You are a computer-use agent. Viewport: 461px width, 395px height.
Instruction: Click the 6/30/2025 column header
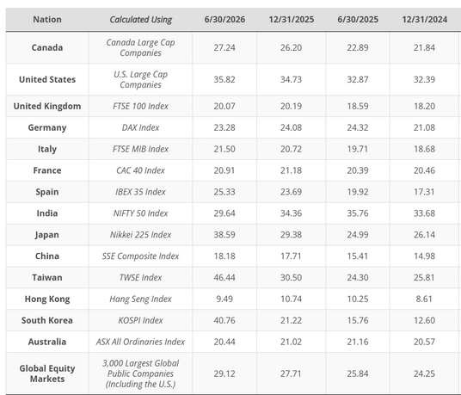tap(358, 20)
